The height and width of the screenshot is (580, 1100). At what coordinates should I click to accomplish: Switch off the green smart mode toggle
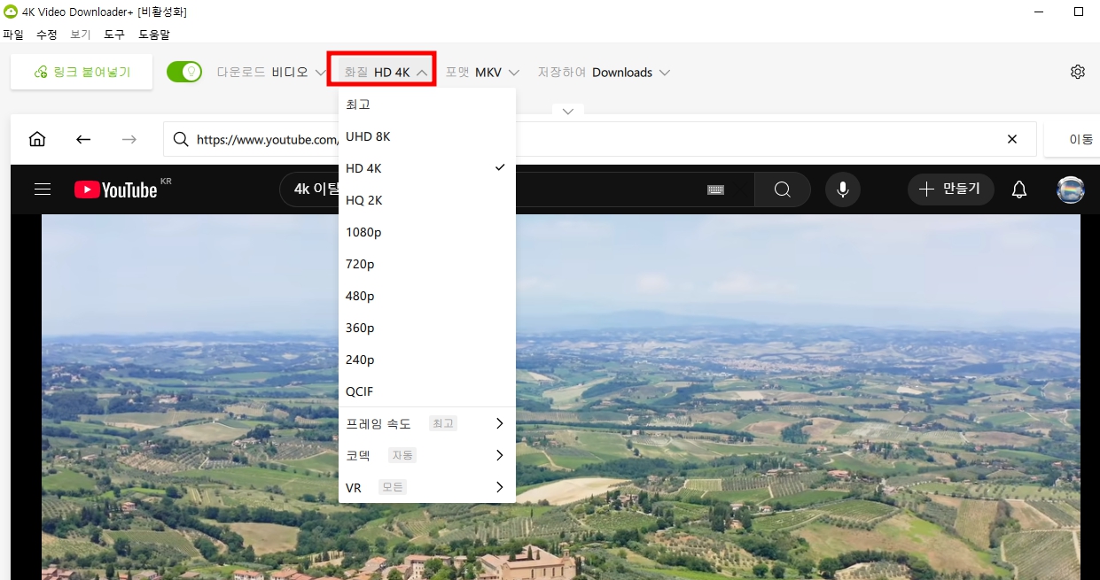[x=184, y=70]
